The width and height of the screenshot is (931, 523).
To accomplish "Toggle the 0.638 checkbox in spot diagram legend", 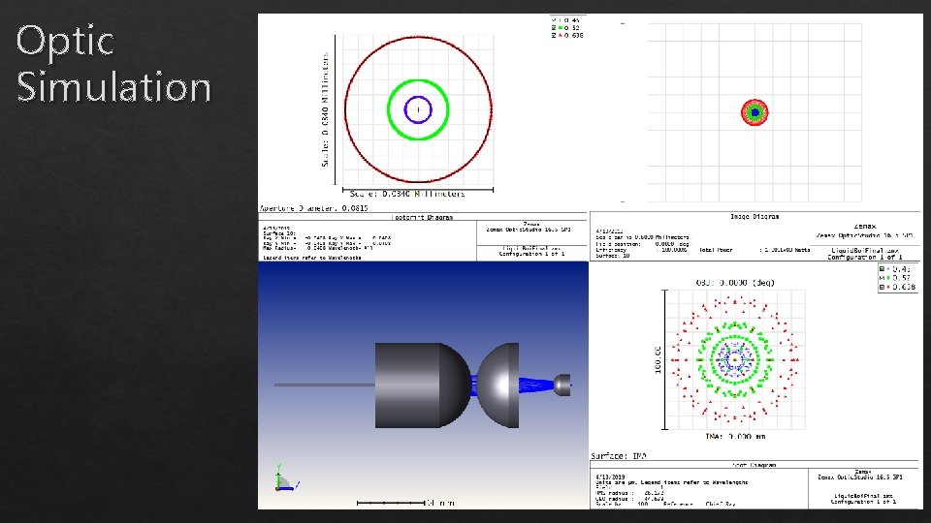I will pos(882,287).
